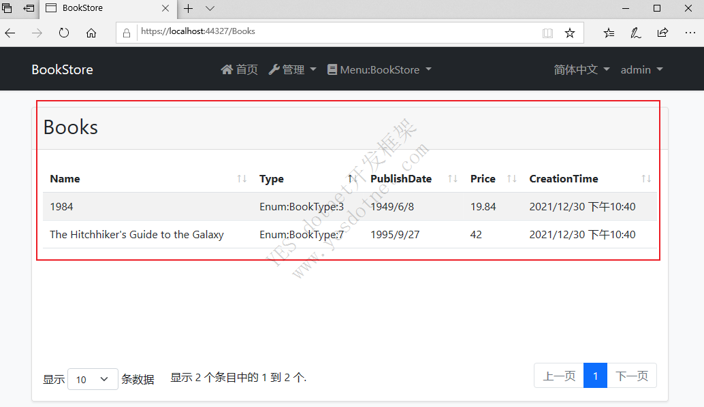Click the 上一页 previous page button

559,376
